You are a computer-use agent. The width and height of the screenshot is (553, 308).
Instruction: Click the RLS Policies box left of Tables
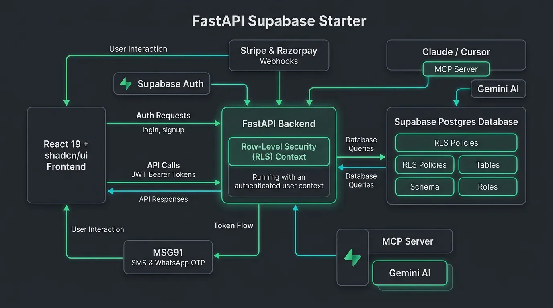tap(425, 165)
